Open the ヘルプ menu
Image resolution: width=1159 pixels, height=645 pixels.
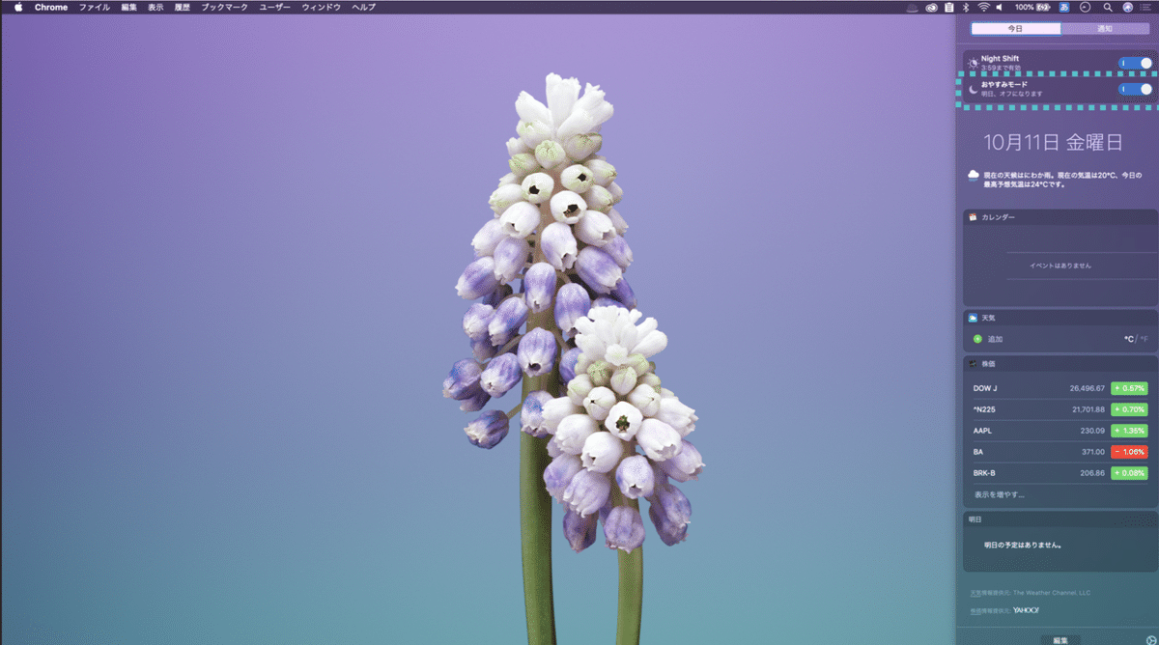point(363,7)
